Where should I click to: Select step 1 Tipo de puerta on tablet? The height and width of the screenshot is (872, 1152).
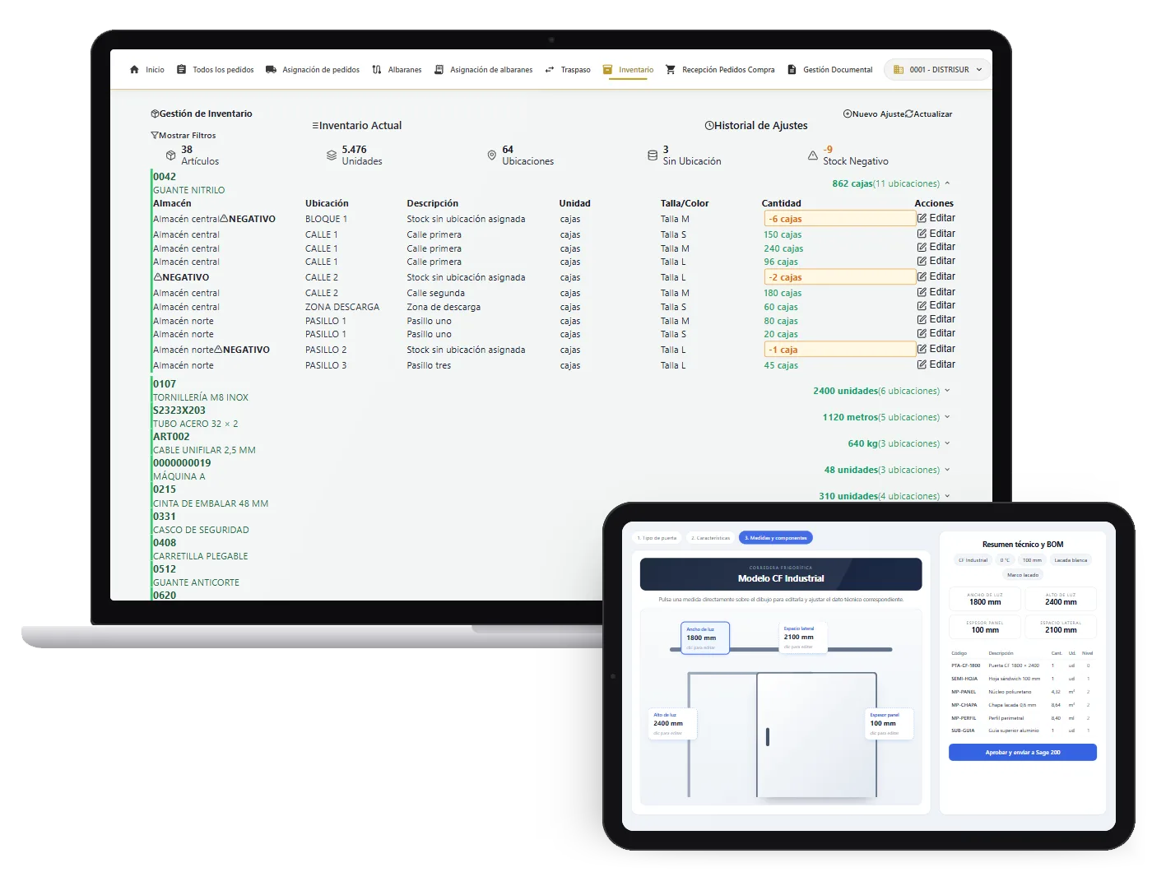pyautogui.click(x=657, y=538)
